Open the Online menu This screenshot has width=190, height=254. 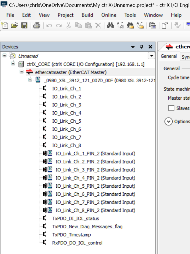tap(109, 15)
